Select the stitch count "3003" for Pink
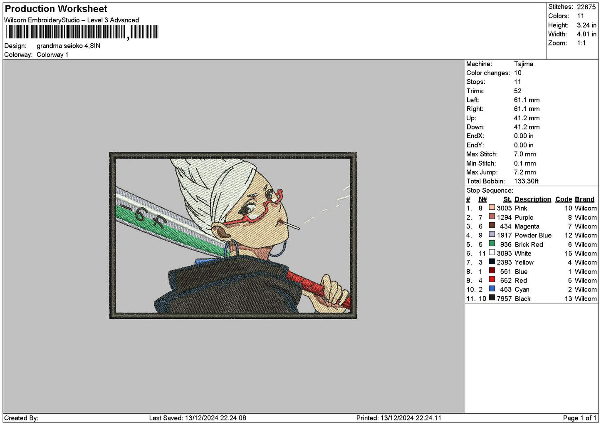Image resolution: width=601 pixels, height=425 pixels. 504,208
